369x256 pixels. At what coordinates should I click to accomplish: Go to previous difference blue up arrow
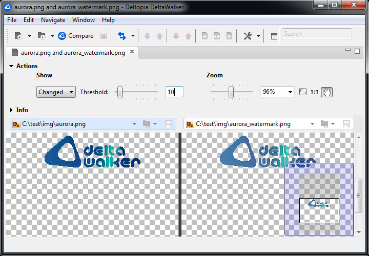159,36
